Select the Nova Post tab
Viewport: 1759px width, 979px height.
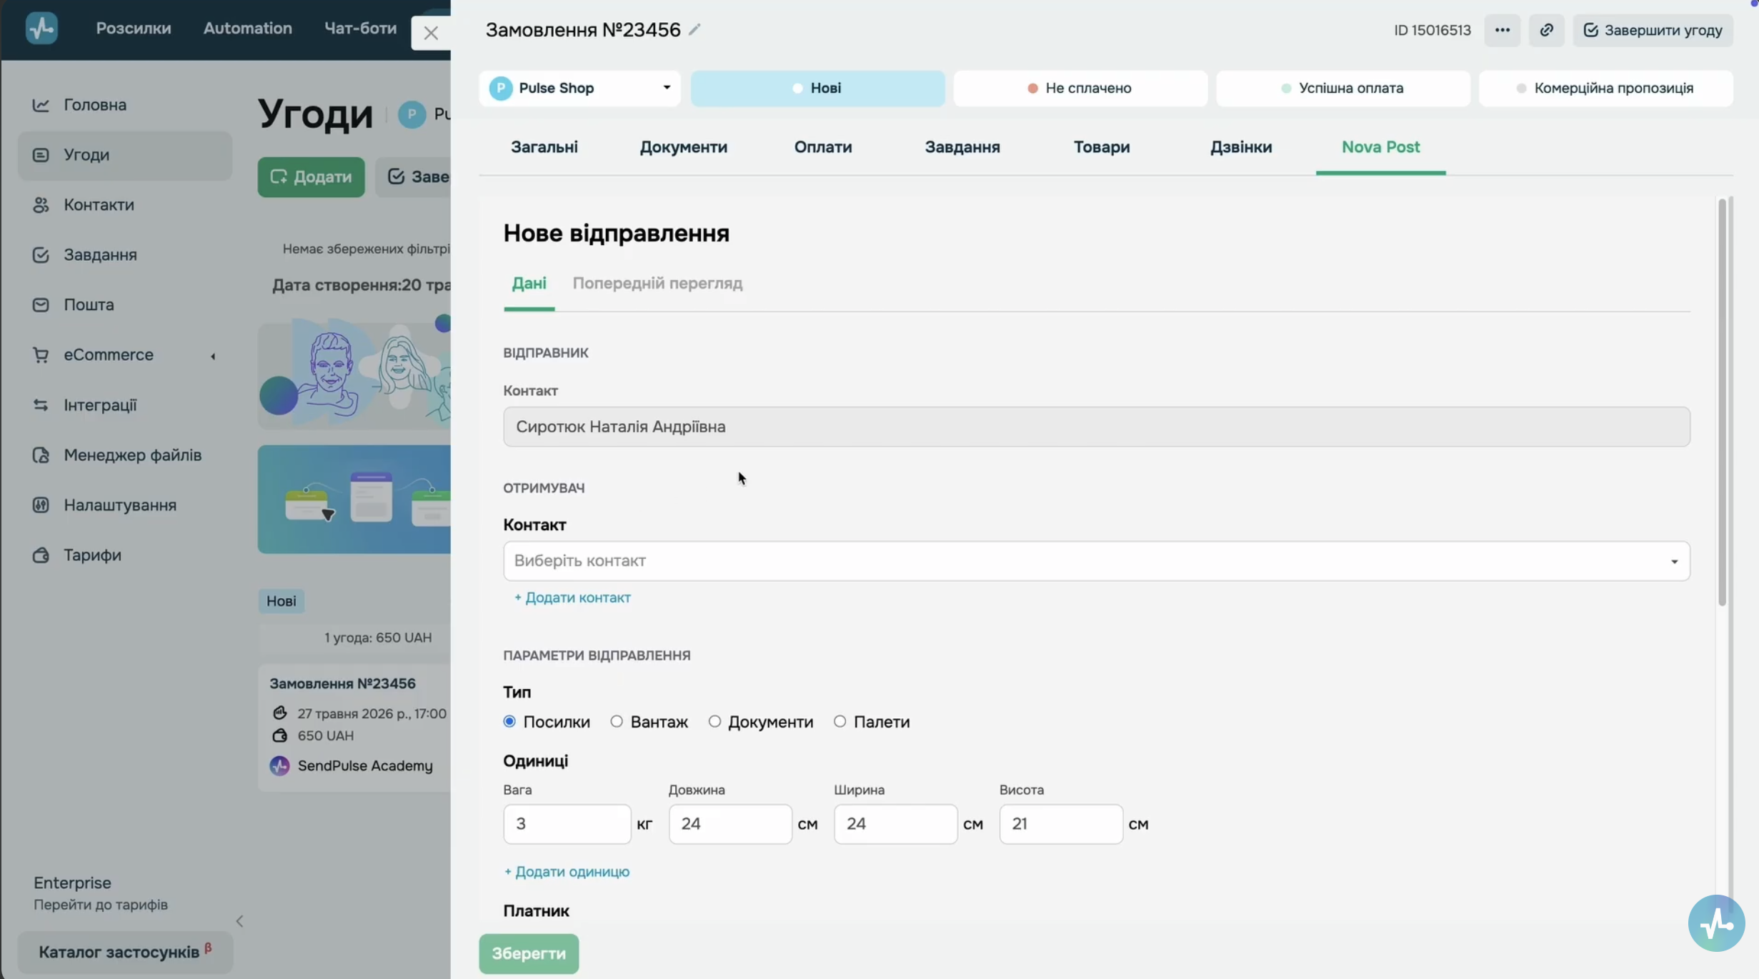(1380, 147)
